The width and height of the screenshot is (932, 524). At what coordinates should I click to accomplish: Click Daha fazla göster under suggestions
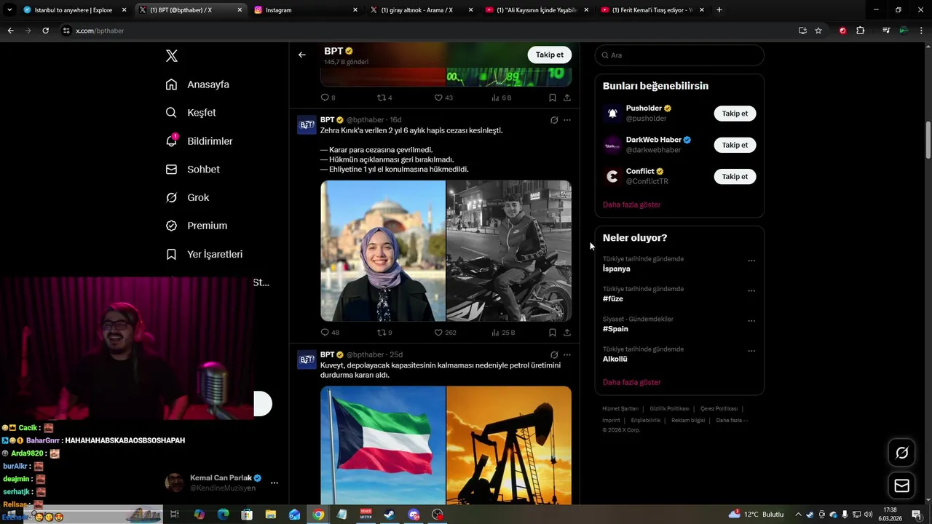[x=632, y=205]
